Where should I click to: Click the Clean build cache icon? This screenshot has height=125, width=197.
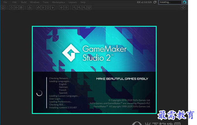[x=53, y=8]
